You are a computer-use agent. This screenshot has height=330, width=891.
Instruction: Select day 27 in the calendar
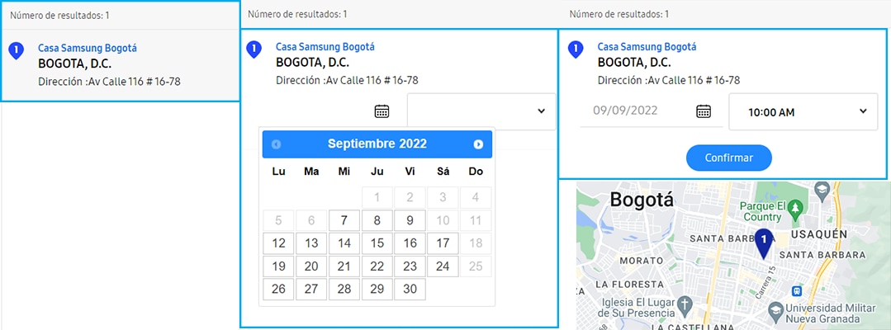point(310,289)
